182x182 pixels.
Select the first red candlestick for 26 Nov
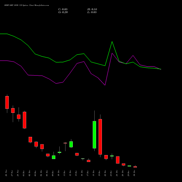point(7,102)
